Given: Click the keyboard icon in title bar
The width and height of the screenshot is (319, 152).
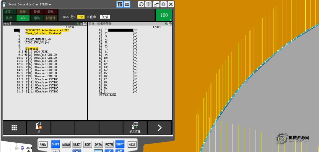Looking at the screenshot, I should tap(127, 4).
